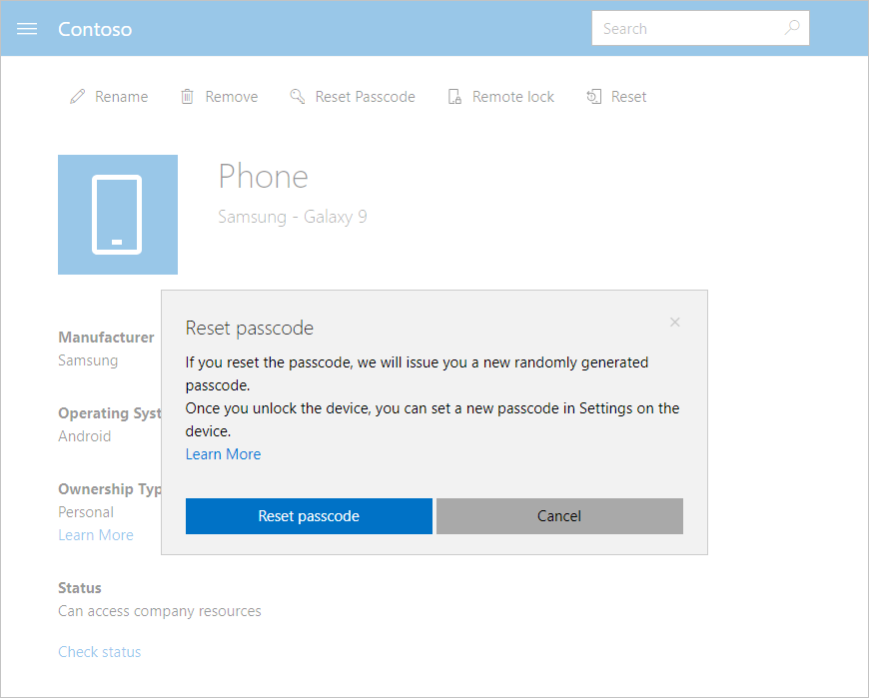The image size is (869, 698).
Task: Open the hamburger navigation menu
Action: pos(26,28)
